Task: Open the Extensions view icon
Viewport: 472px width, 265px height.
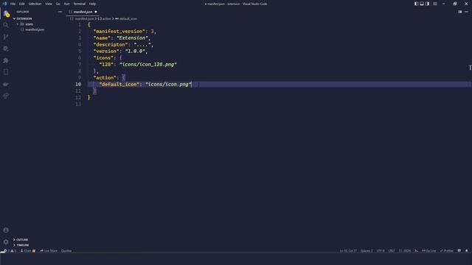Action: 6,60
